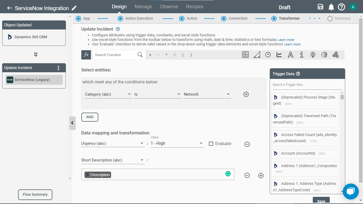This screenshot has height=204, width=363.
Task: Open statistics functions chart icon
Action: coord(279,55)
